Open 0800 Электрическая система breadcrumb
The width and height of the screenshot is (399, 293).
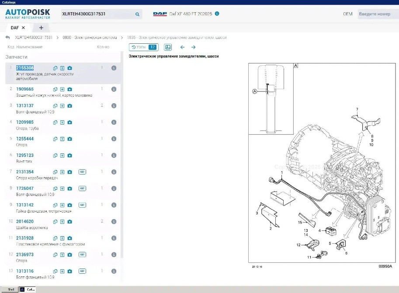[x=90, y=38]
